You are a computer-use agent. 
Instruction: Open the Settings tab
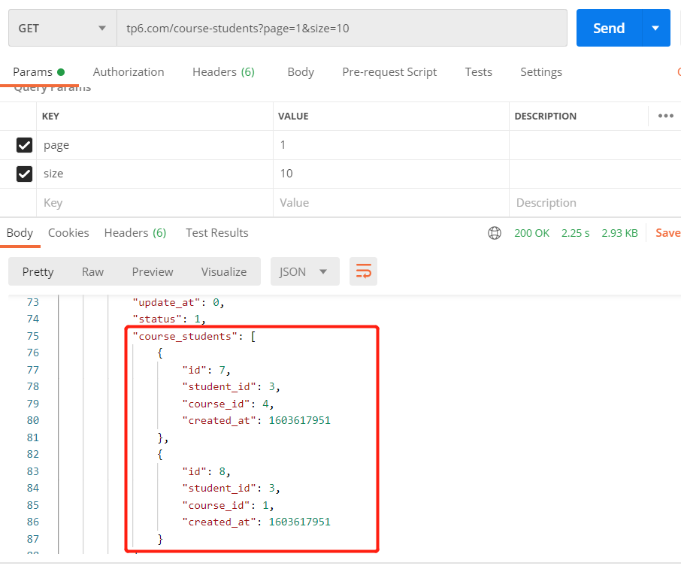tap(541, 72)
